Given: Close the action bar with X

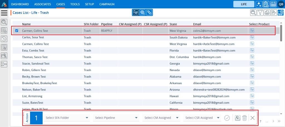Looking at the screenshot, I should 252,118.
